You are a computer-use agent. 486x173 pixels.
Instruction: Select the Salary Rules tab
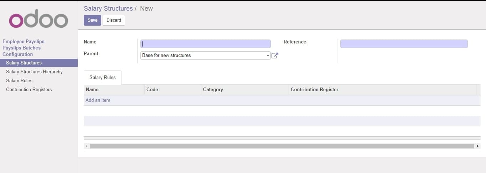tap(103, 78)
